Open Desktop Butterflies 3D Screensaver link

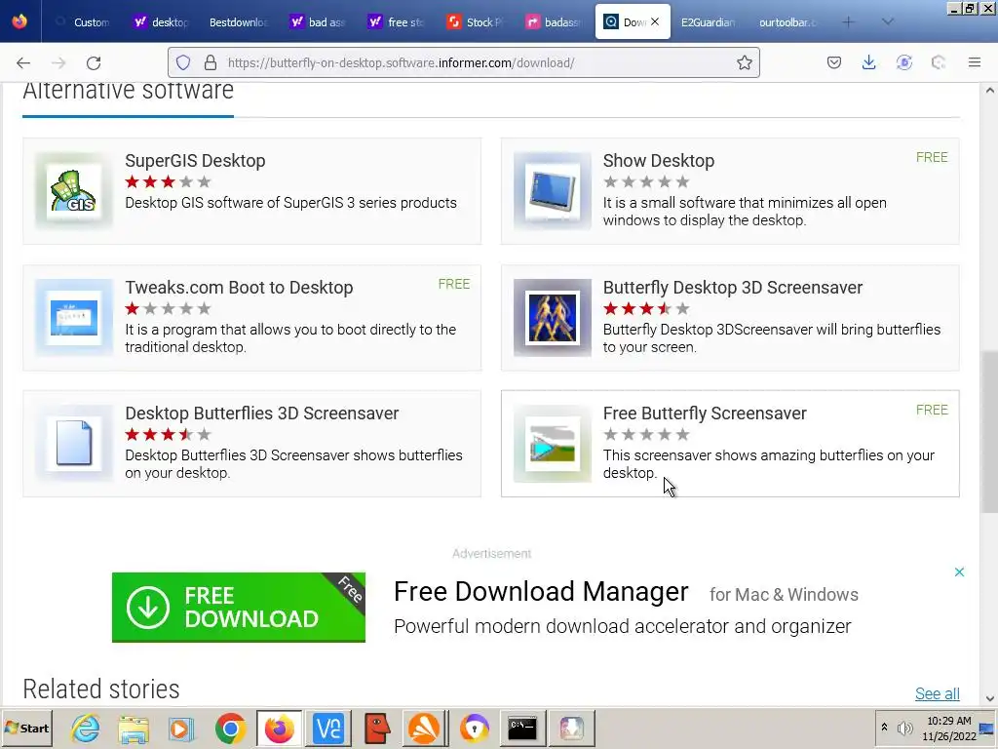261,414
